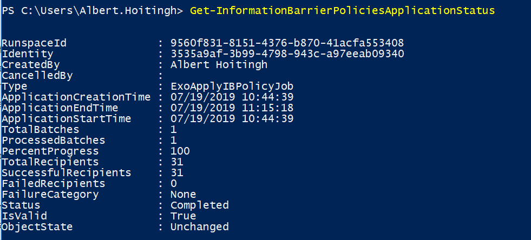Viewport: 531px width, 240px height.
Task: Click the ProcessedBatches field label
Action: 53,140
